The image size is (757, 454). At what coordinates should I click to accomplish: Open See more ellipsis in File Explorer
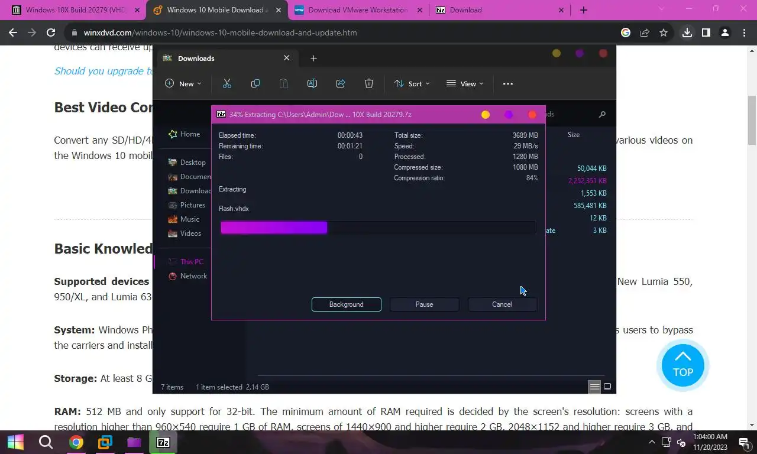(x=508, y=83)
